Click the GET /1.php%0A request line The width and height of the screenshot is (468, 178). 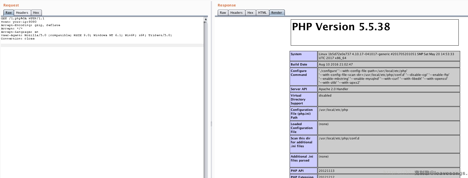[23, 18]
